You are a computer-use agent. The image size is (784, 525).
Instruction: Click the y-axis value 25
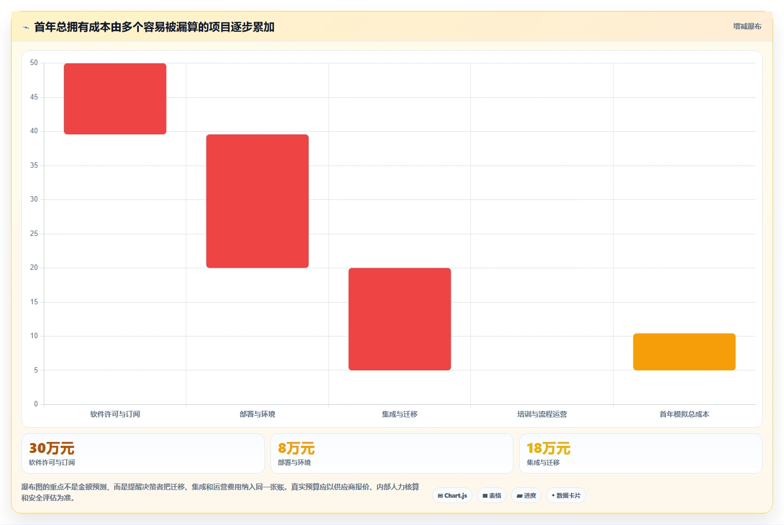click(34, 234)
